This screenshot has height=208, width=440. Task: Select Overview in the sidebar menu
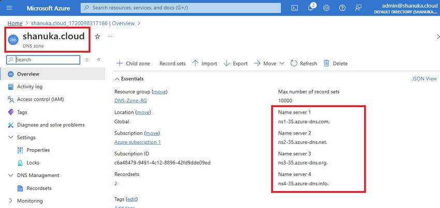(x=53, y=74)
